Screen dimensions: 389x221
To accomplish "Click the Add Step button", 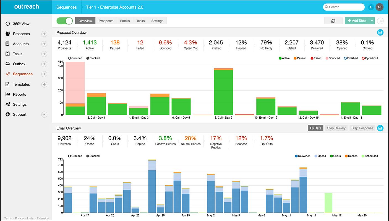I will (357, 21).
